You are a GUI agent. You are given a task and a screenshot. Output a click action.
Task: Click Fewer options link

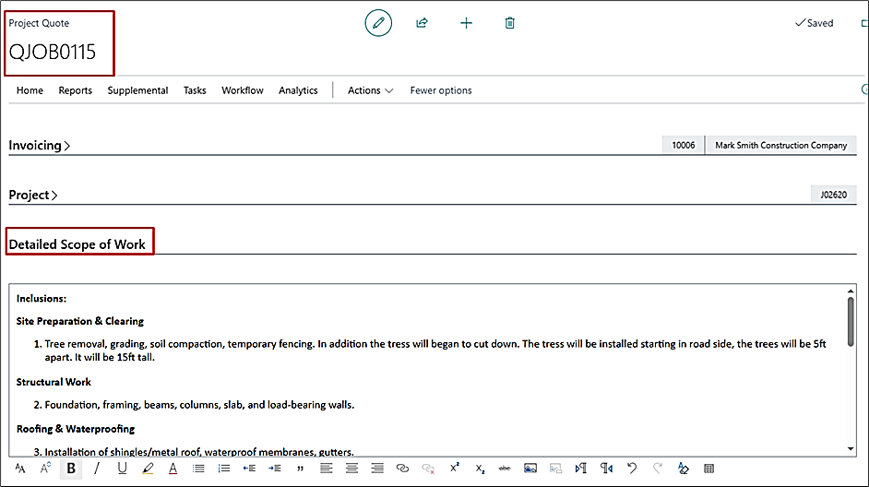tap(441, 90)
